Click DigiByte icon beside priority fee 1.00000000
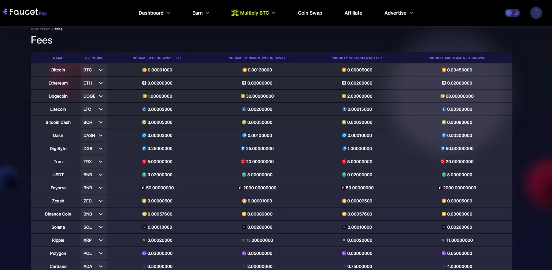 tap(344, 149)
